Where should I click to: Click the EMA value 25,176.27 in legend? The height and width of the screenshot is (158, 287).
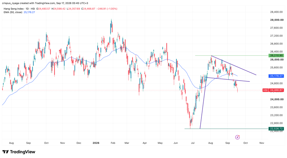click(x=29, y=12)
